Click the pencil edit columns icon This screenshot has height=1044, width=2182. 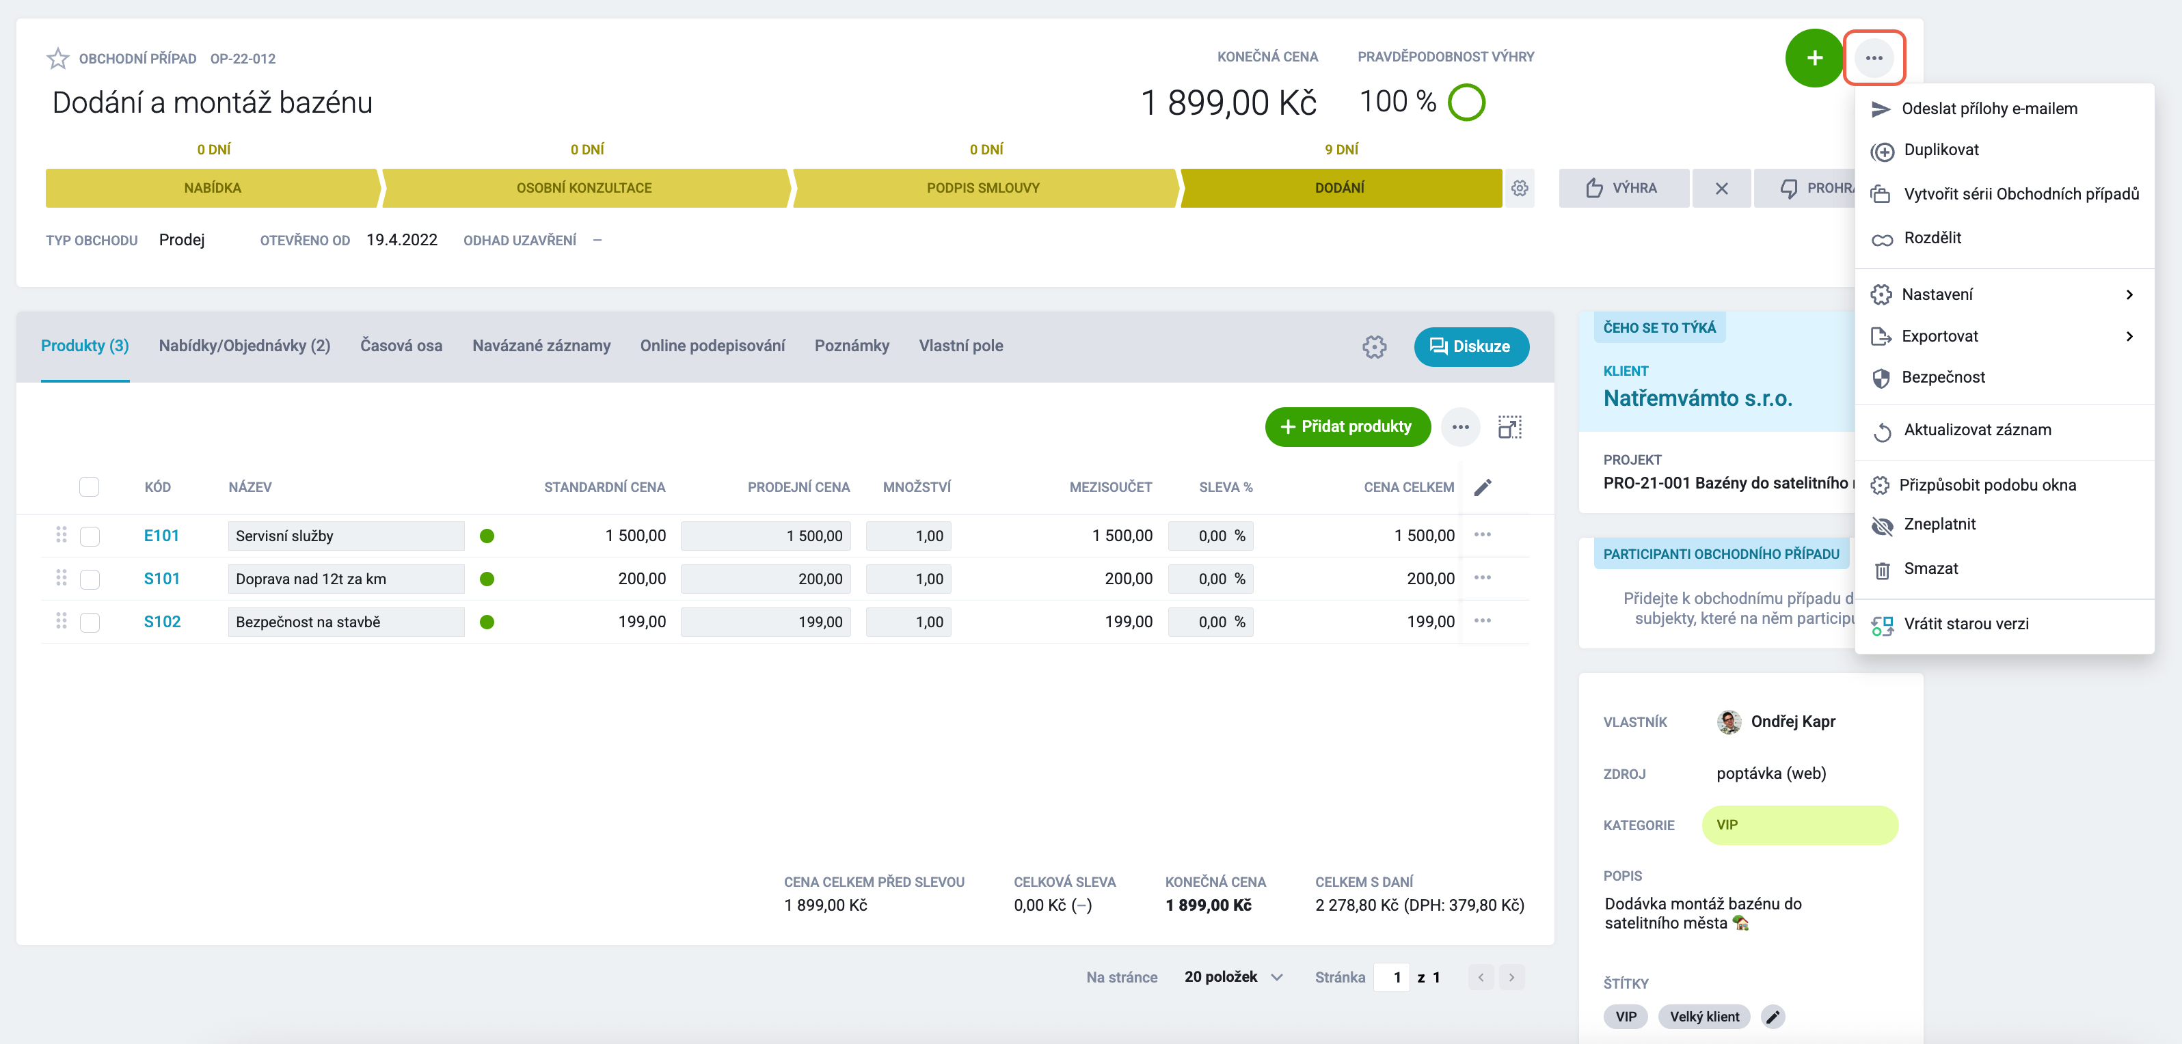click(x=1482, y=487)
